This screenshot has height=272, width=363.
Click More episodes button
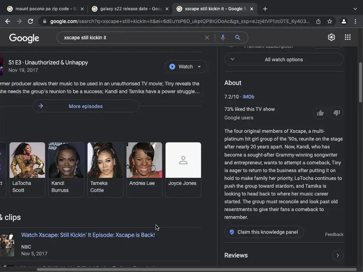(86, 106)
